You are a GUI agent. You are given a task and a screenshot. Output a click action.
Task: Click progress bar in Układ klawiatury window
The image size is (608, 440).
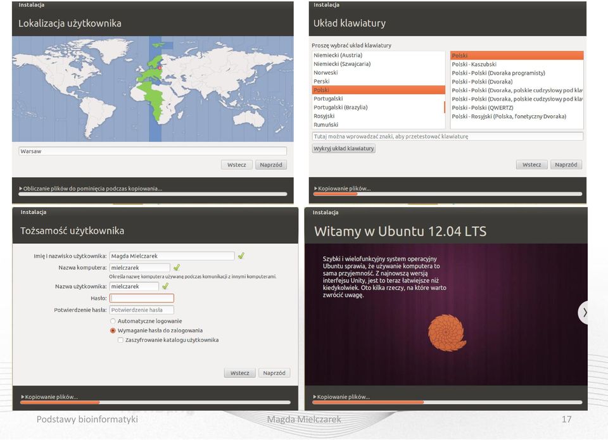coord(448,194)
